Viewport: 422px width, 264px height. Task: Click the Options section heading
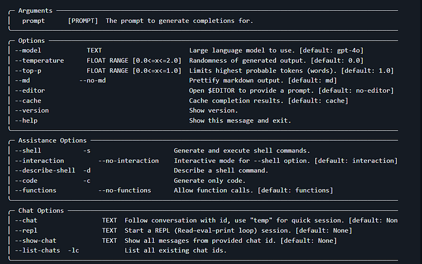tap(31, 40)
